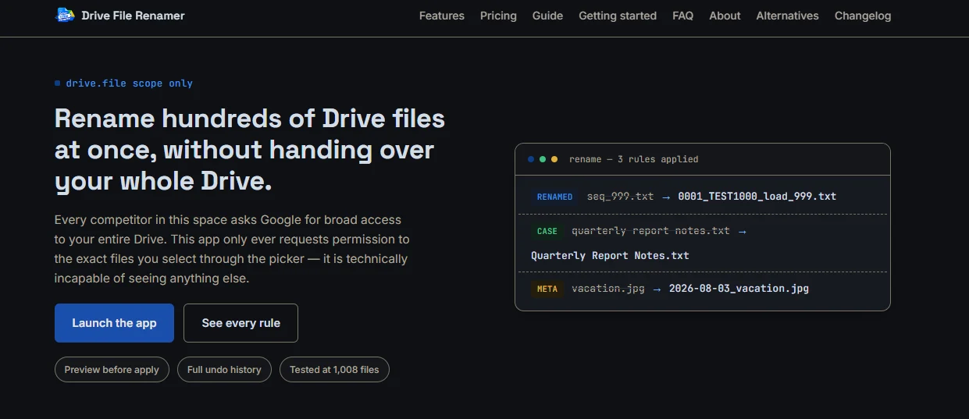Click the struck-through seq_999.txt filename
This screenshot has height=419, width=969.
620,197
